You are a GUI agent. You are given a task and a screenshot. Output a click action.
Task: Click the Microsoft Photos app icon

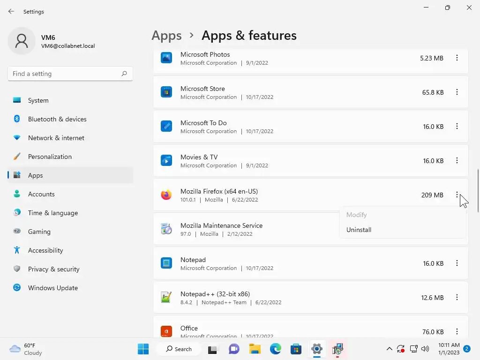tap(166, 58)
